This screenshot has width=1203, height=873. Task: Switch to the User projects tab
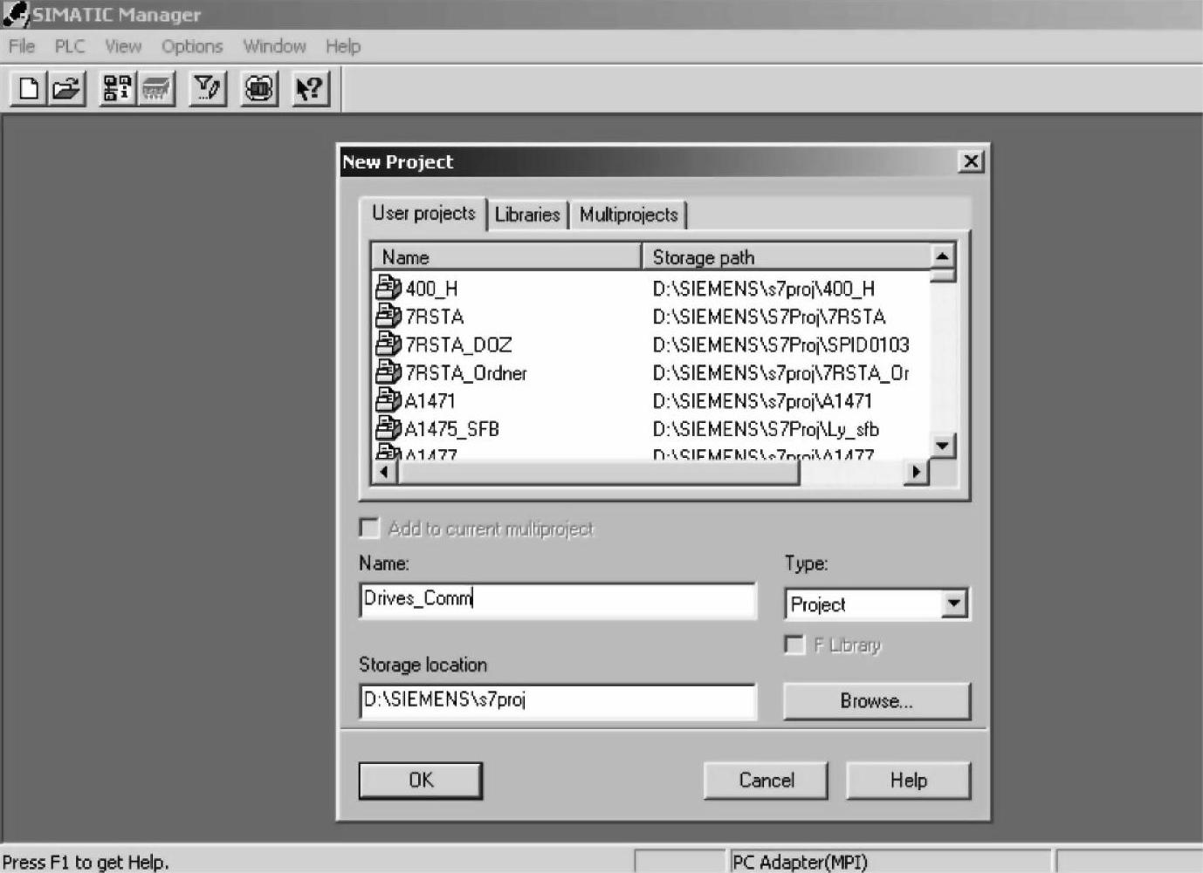(x=423, y=214)
